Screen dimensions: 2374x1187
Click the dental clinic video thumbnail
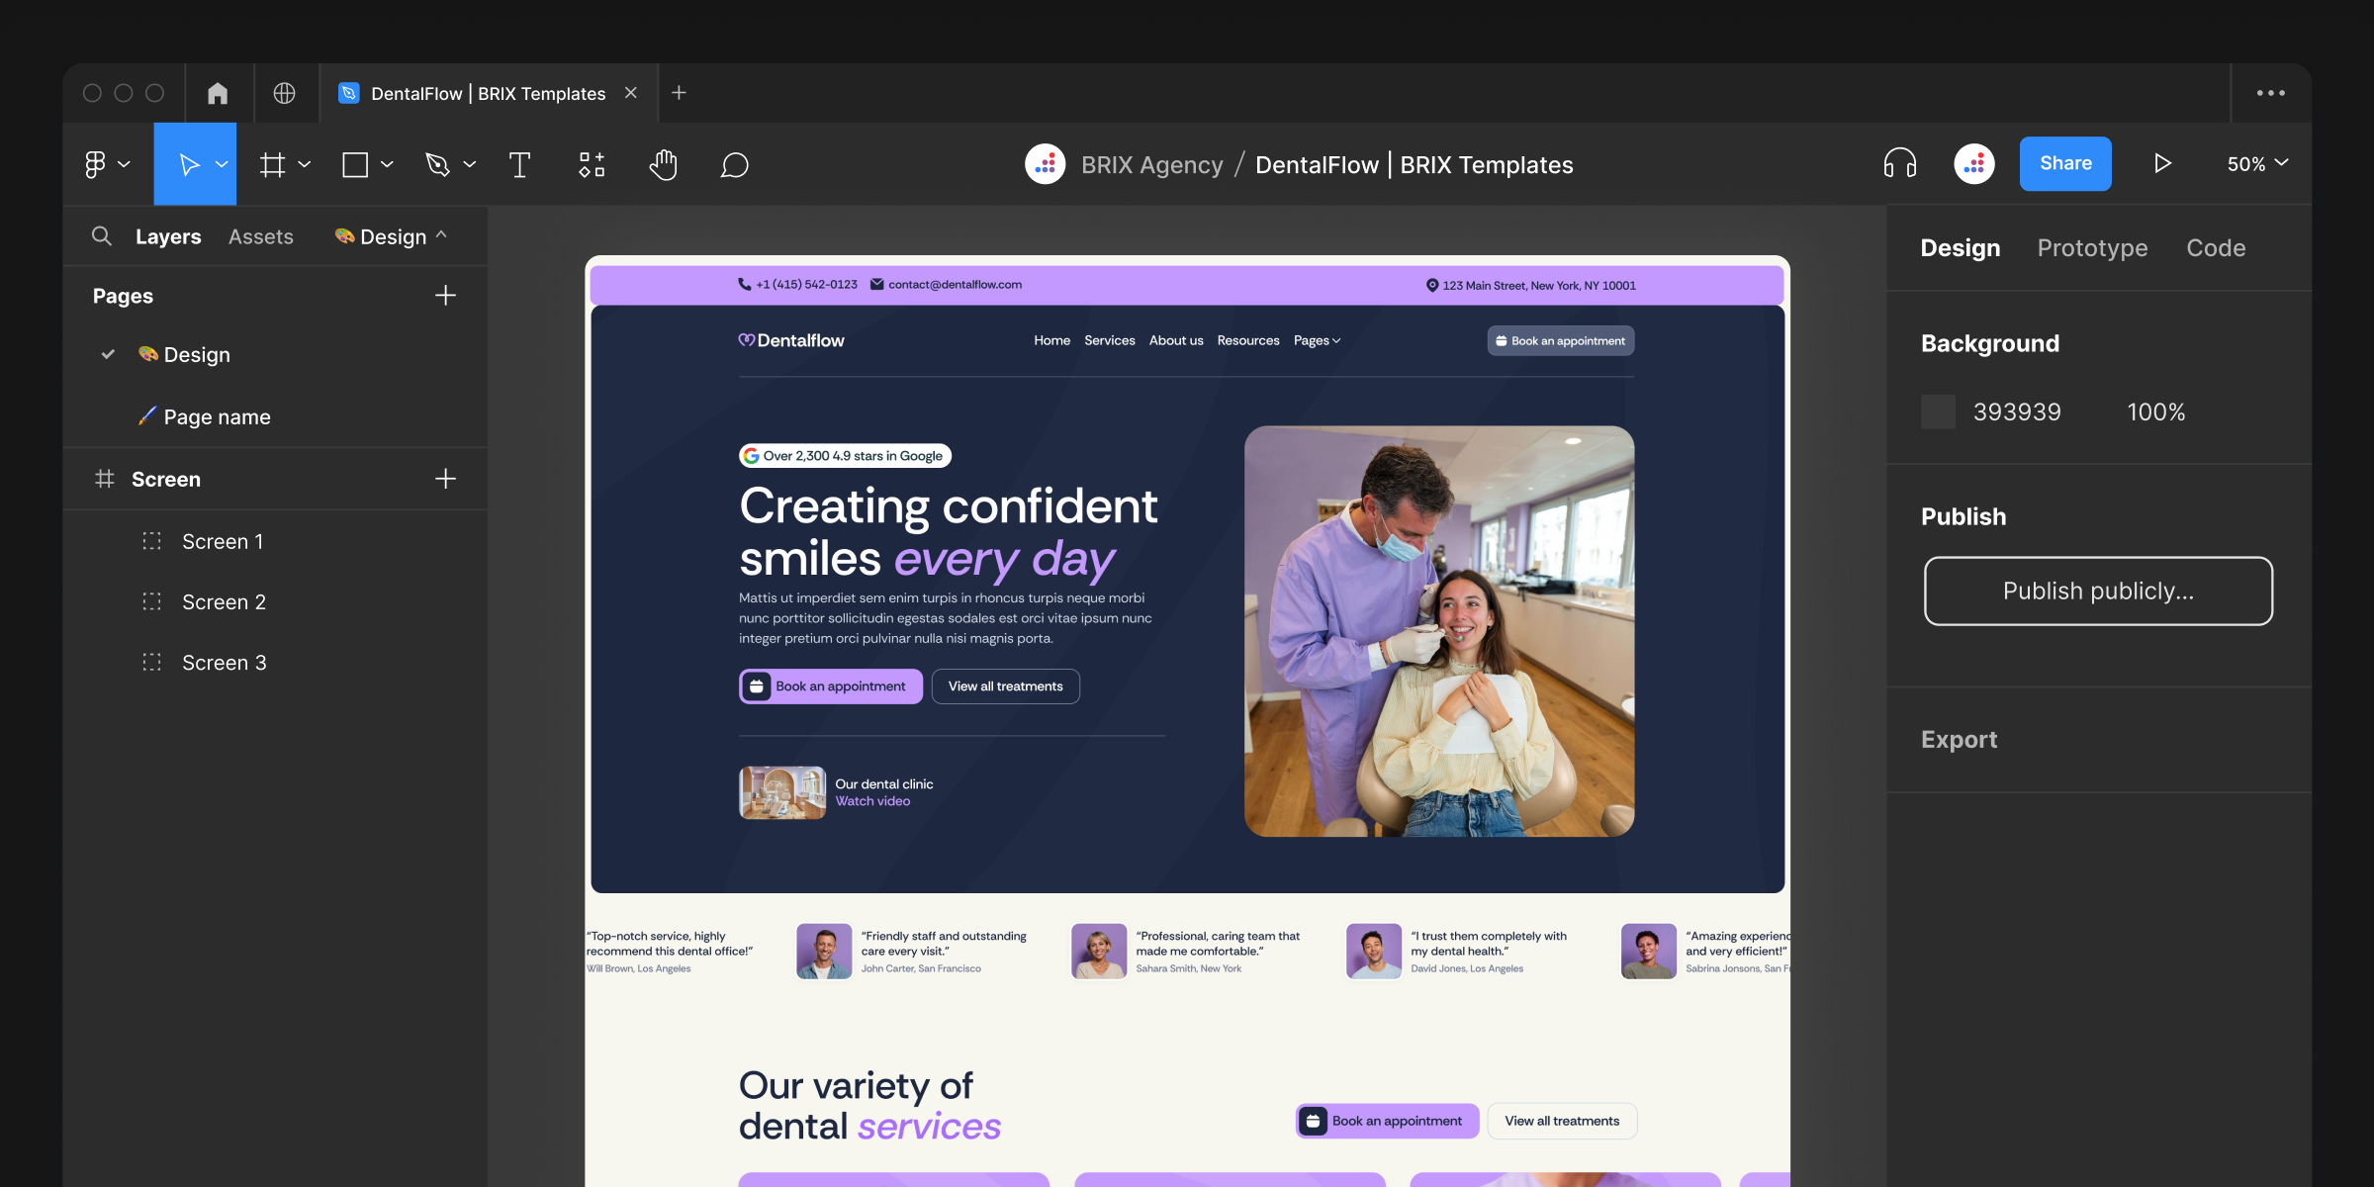click(782, 792)
